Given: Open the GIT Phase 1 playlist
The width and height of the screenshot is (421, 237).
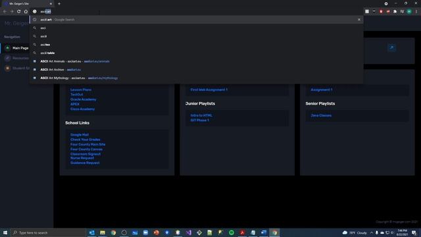Looking at the screenshot, I should [200, 120].
